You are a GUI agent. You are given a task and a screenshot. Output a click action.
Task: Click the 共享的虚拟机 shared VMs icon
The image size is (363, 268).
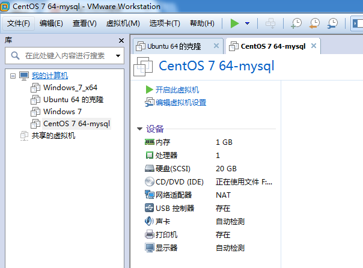pos(24,136)
